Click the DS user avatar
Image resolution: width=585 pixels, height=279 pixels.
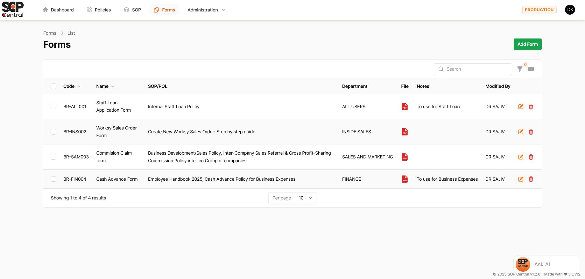[x=570, y=10]
